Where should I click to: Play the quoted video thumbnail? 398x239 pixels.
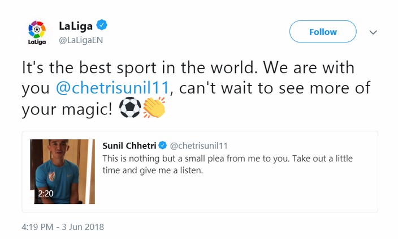coord(62,172)
